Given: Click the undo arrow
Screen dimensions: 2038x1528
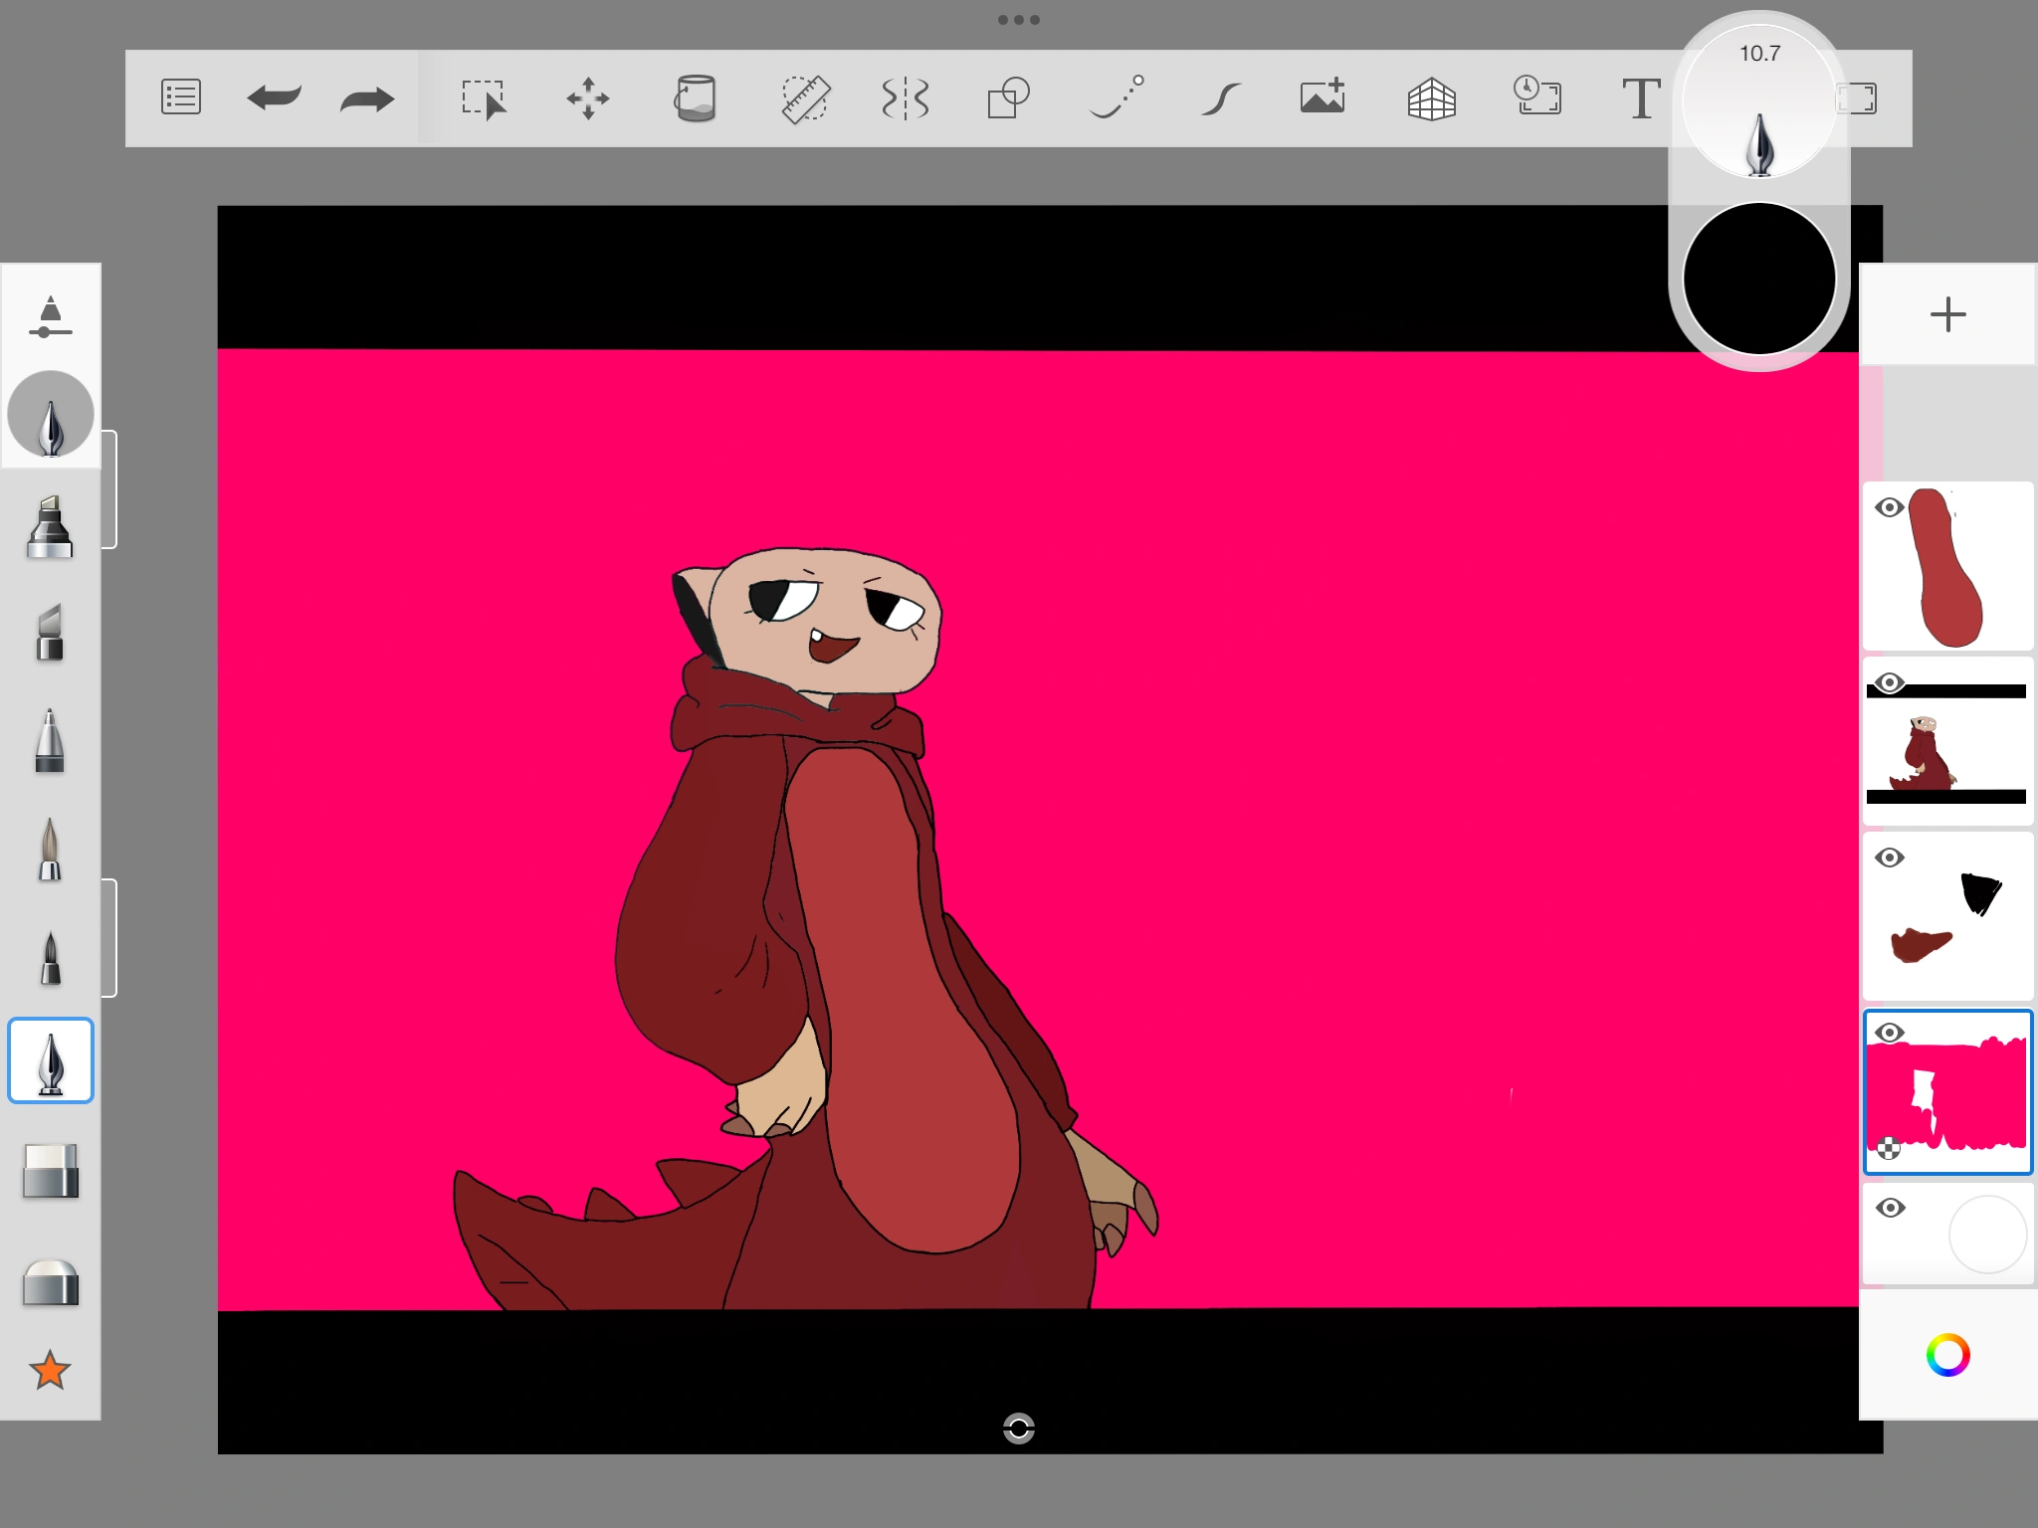Looking at the screenshot, I should 274,97.
